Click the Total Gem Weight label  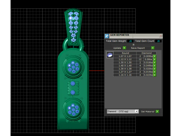[116, 41]
